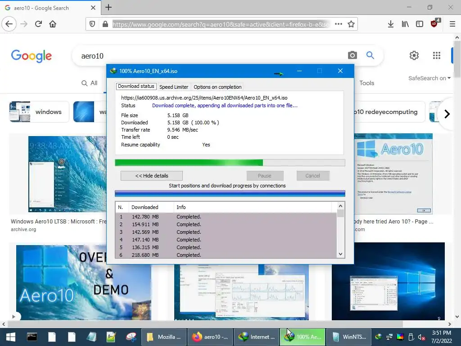
Task: Open the Google apps grid
Action: tap(437, 55)
